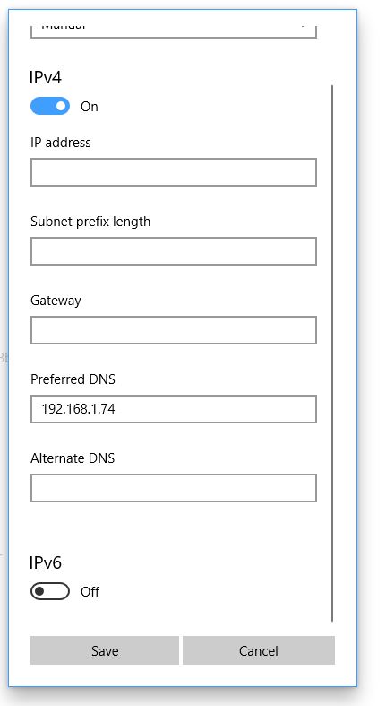Click inside the IP address field
This screenshot has height=706, width=386.
(x=174, y=172)
